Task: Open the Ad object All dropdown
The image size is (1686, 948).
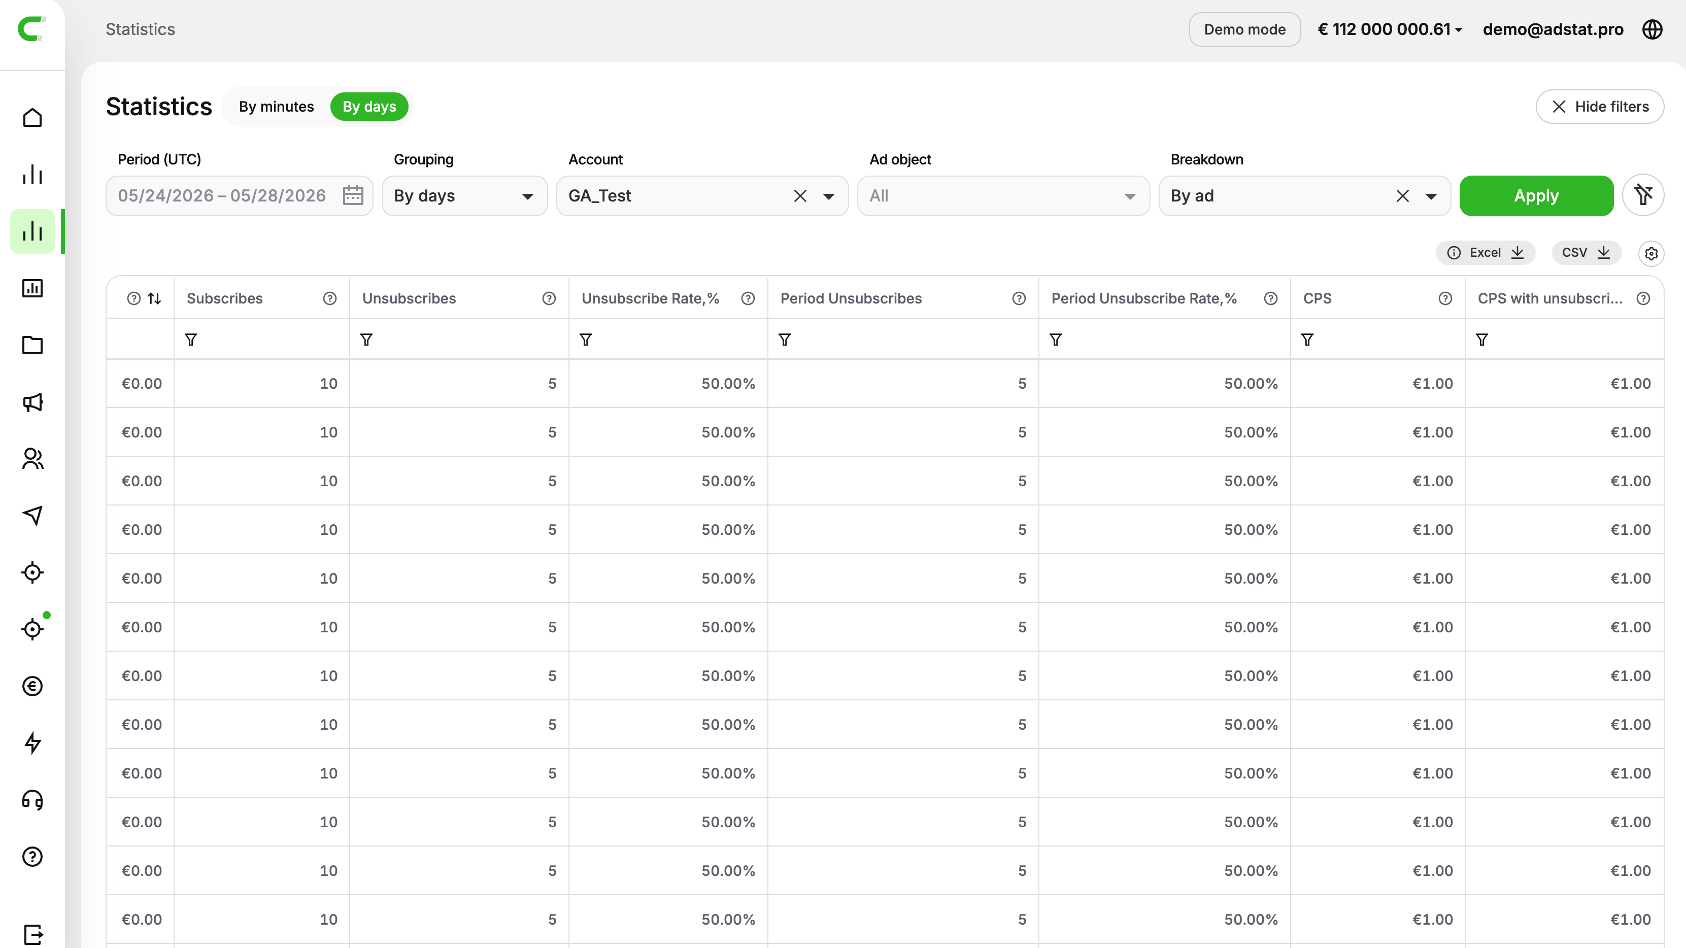Action: click(1003, 195)
